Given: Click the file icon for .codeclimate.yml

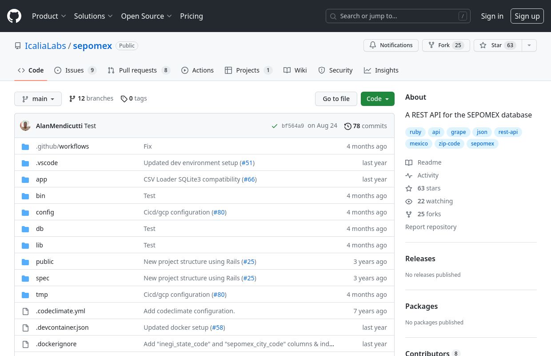Looking at the screenshot, I should point(25,311).
